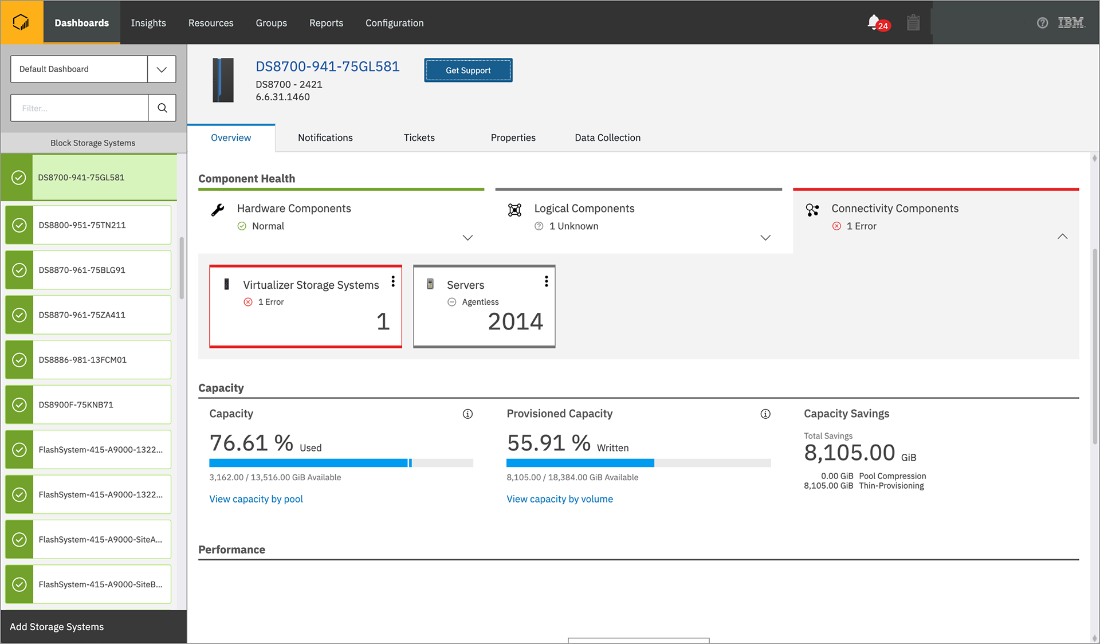Image resolution: width=1100 pixels, height=644 pixels.
Task: Select the Servers card showing 2014
Action: 484,306
